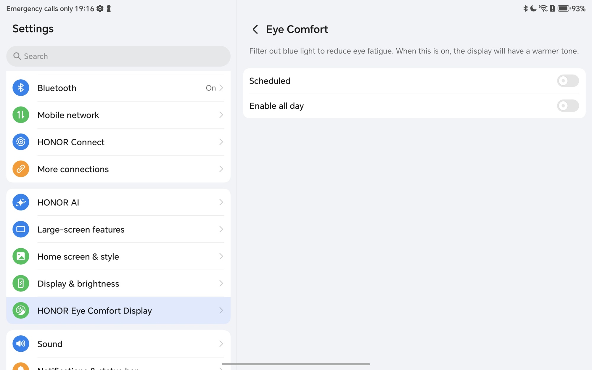The width and height of the screenshot is (592, 370).
Task: Open the Display & brightness menu item
Action: pyautogui.click(x=78, y=284)
